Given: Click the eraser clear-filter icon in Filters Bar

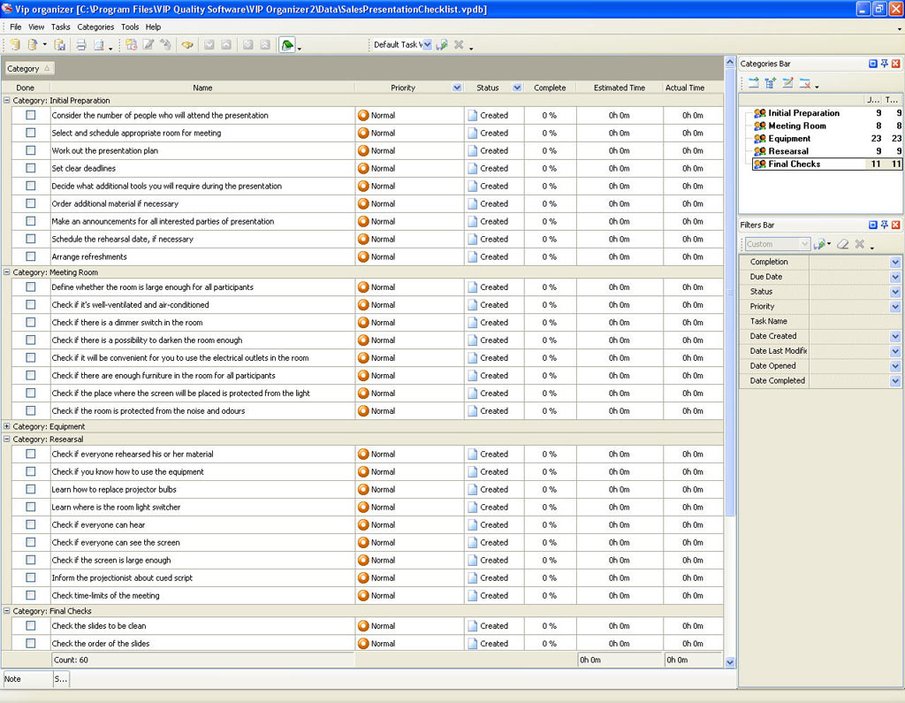Looking at the screenshot, I should 843,244.
